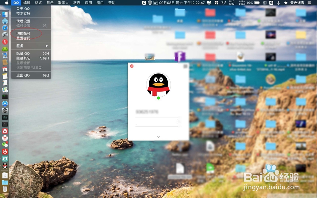The width and height of the screenshot is (317, 198).
Task: Click the user name 天色迷香
Action: 297,3
